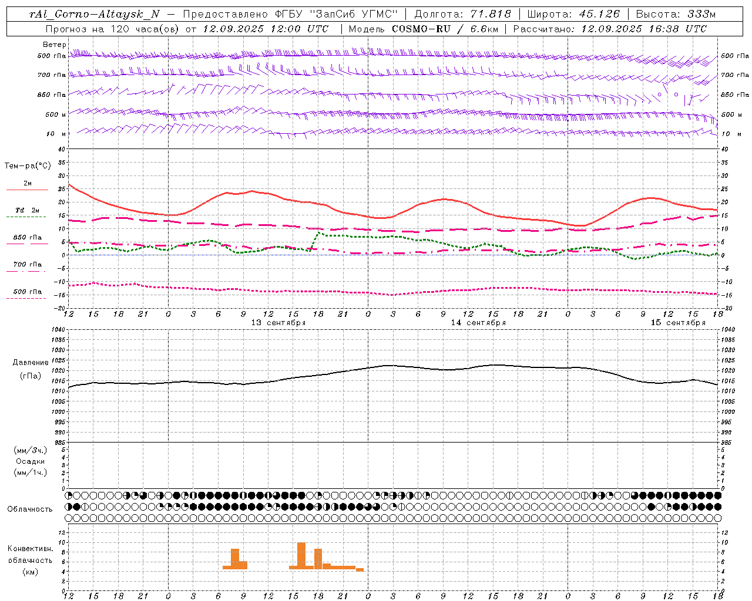
Task: Click the Высота: 333м value
Action: point(676,14)
